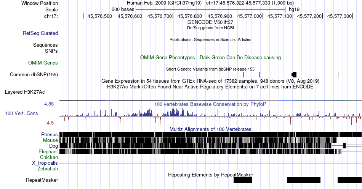The height and width of the screenshot is (189, 362).
Task: Click the Mouse alignment label
Action: (50, 140)
